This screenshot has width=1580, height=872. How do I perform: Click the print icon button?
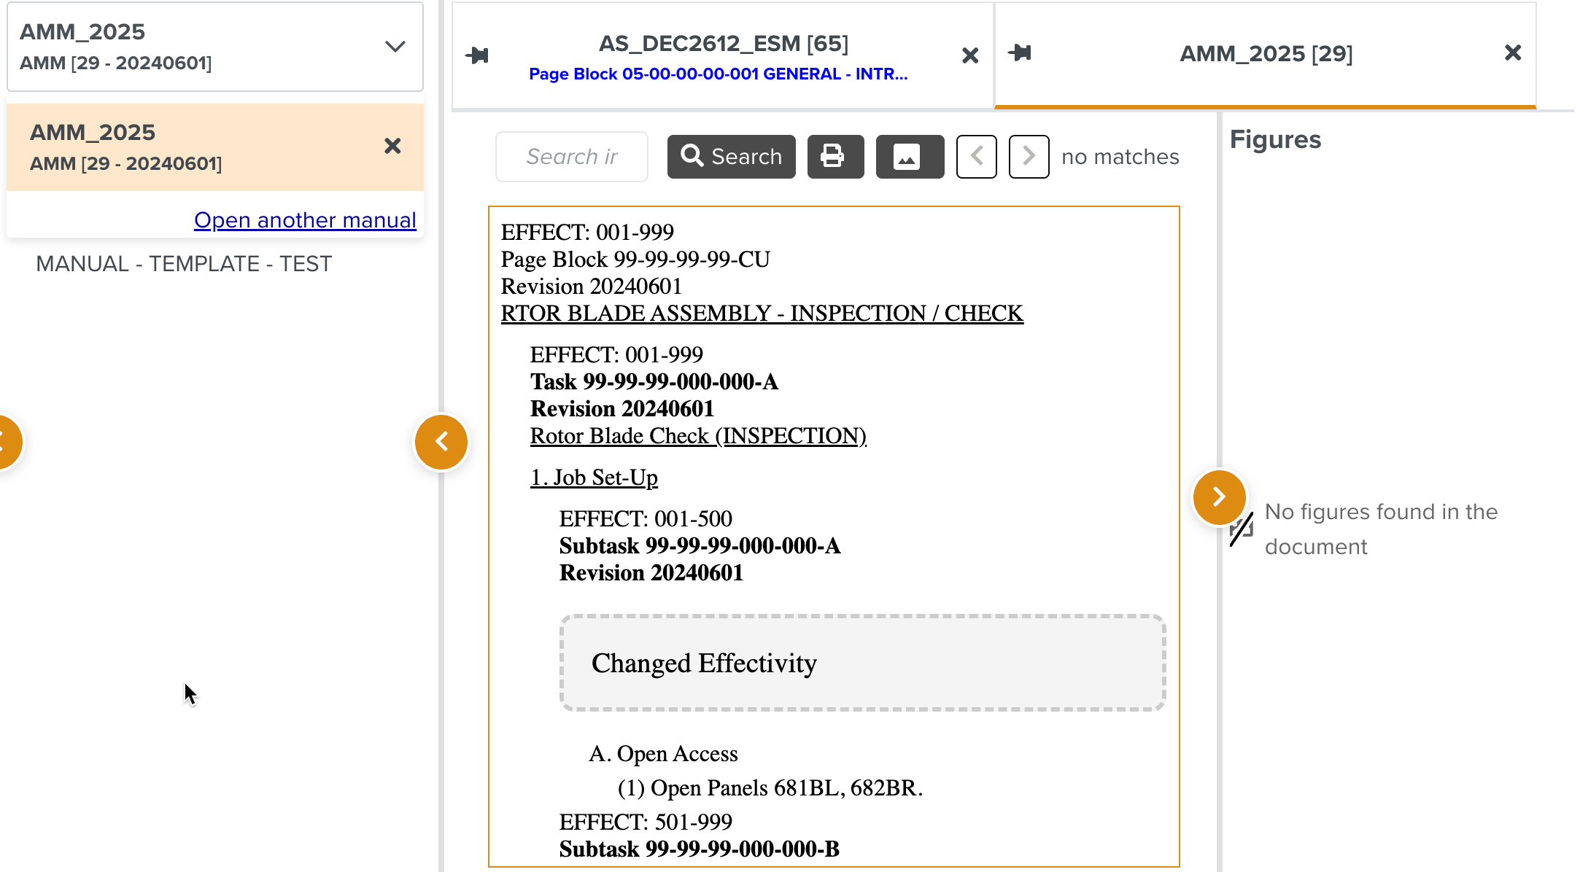[834, 156]
